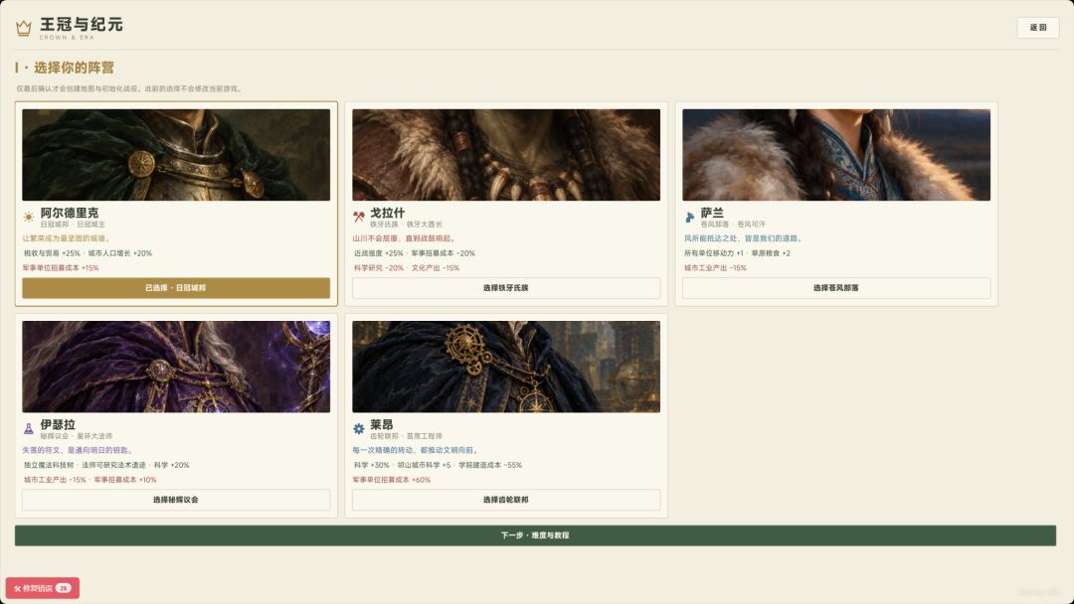Pick the 选择秘辉议会 button

coord(176,500)
